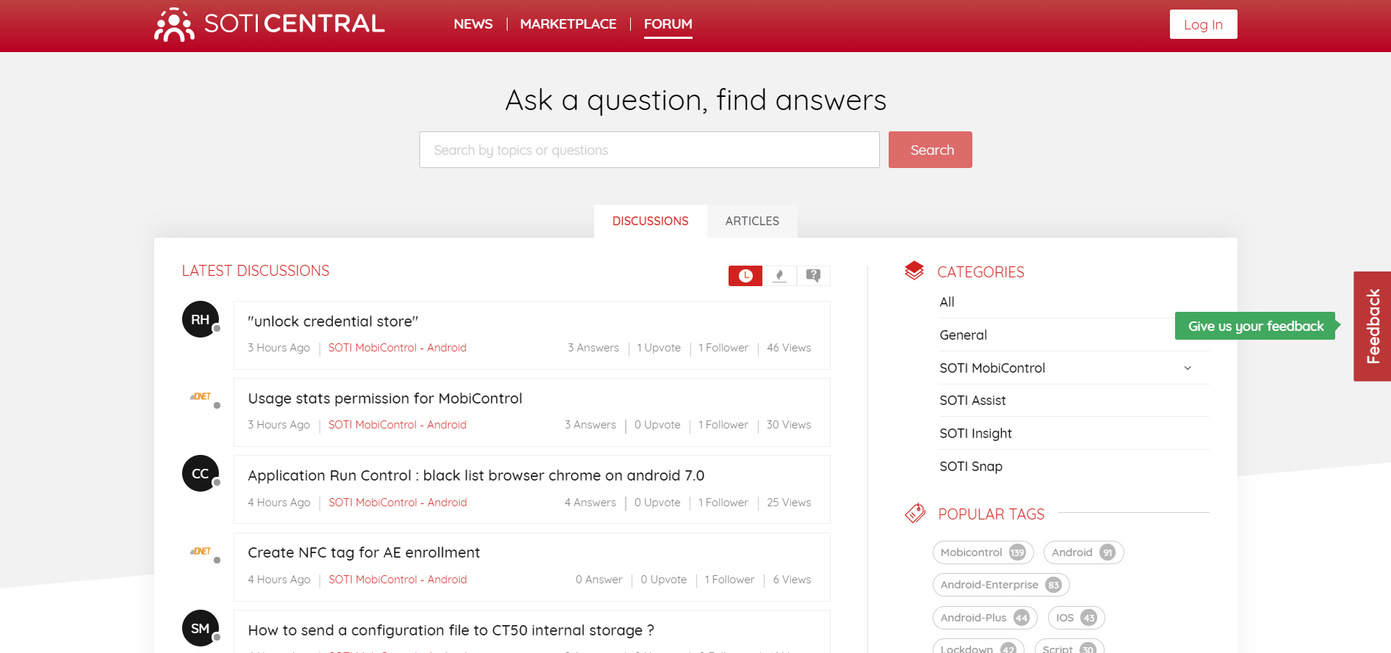Screen dimensions: 1391x653
Task: Click SOTI MobiControl - Android link under Application Run Control
Action: (x=397, y=503)
